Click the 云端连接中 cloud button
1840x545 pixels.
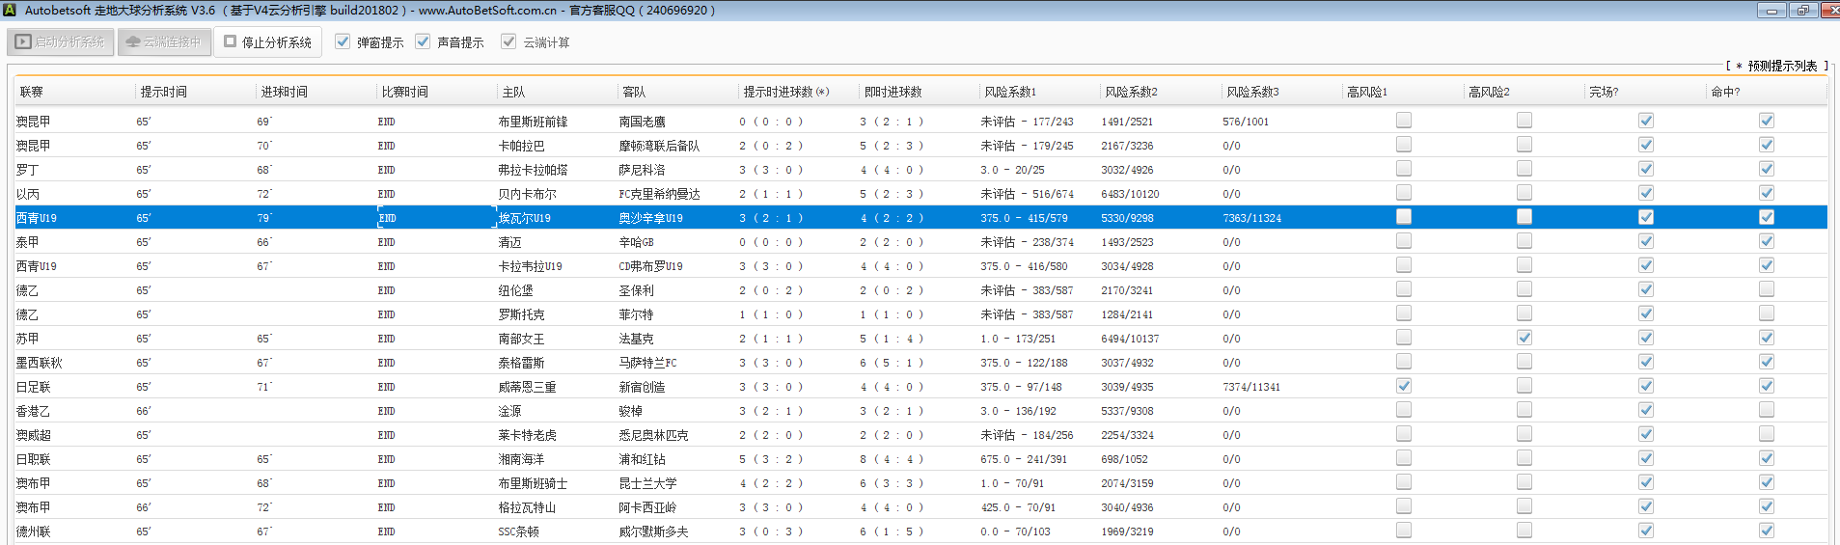(164, 42)
